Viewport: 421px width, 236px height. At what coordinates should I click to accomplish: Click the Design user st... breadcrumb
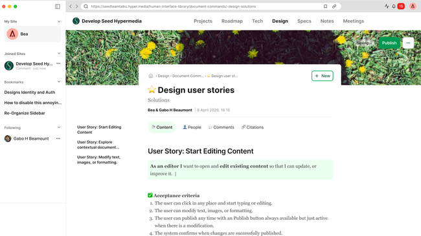[x=222, y=76]
